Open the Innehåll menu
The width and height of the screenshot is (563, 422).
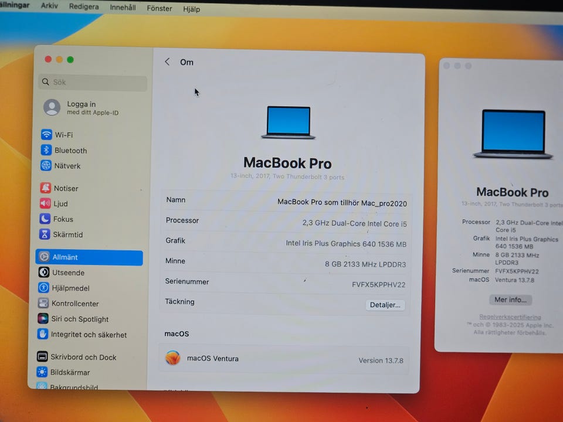tap(123, 7)
